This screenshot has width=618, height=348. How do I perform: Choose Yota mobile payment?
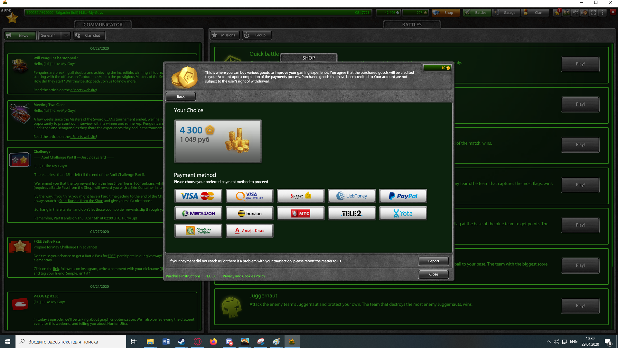tap(403, 213)
